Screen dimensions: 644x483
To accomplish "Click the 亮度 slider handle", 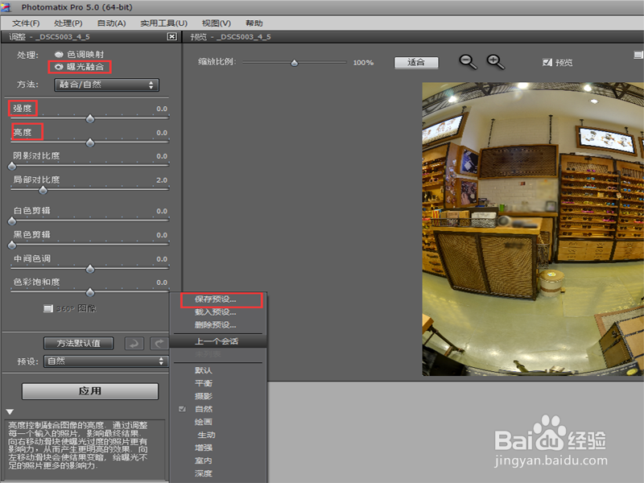I will tap(90, 142).
